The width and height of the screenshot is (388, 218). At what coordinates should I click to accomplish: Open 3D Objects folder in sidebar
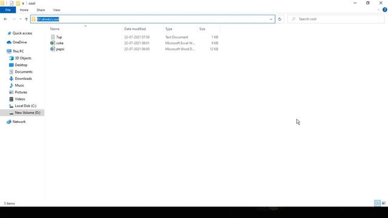coord(23,58)
